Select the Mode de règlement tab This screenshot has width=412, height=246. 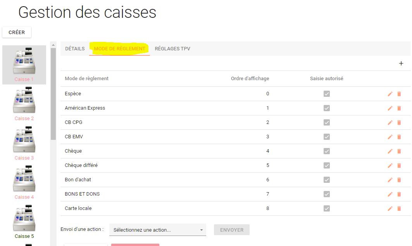[119, 49]
